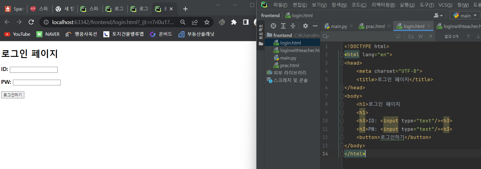Select login.html in project tree
Image resolution: width=481 pixels, height=169 pixels.
[290, 43]
